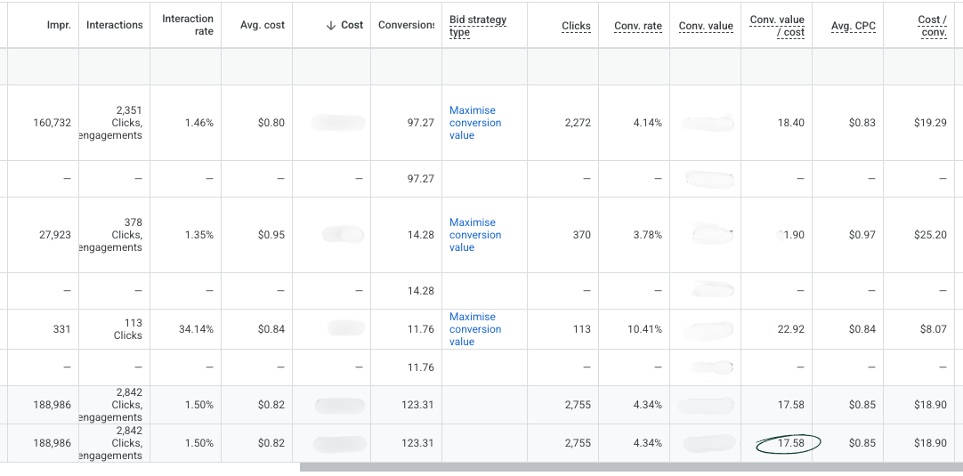Click the 2,351 Clicks, engagements cell
963x476 pixels.
point(114,123)
